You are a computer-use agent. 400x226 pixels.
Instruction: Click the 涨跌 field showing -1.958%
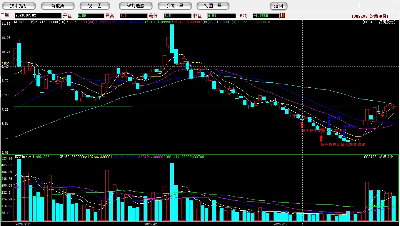click(266, 16)
